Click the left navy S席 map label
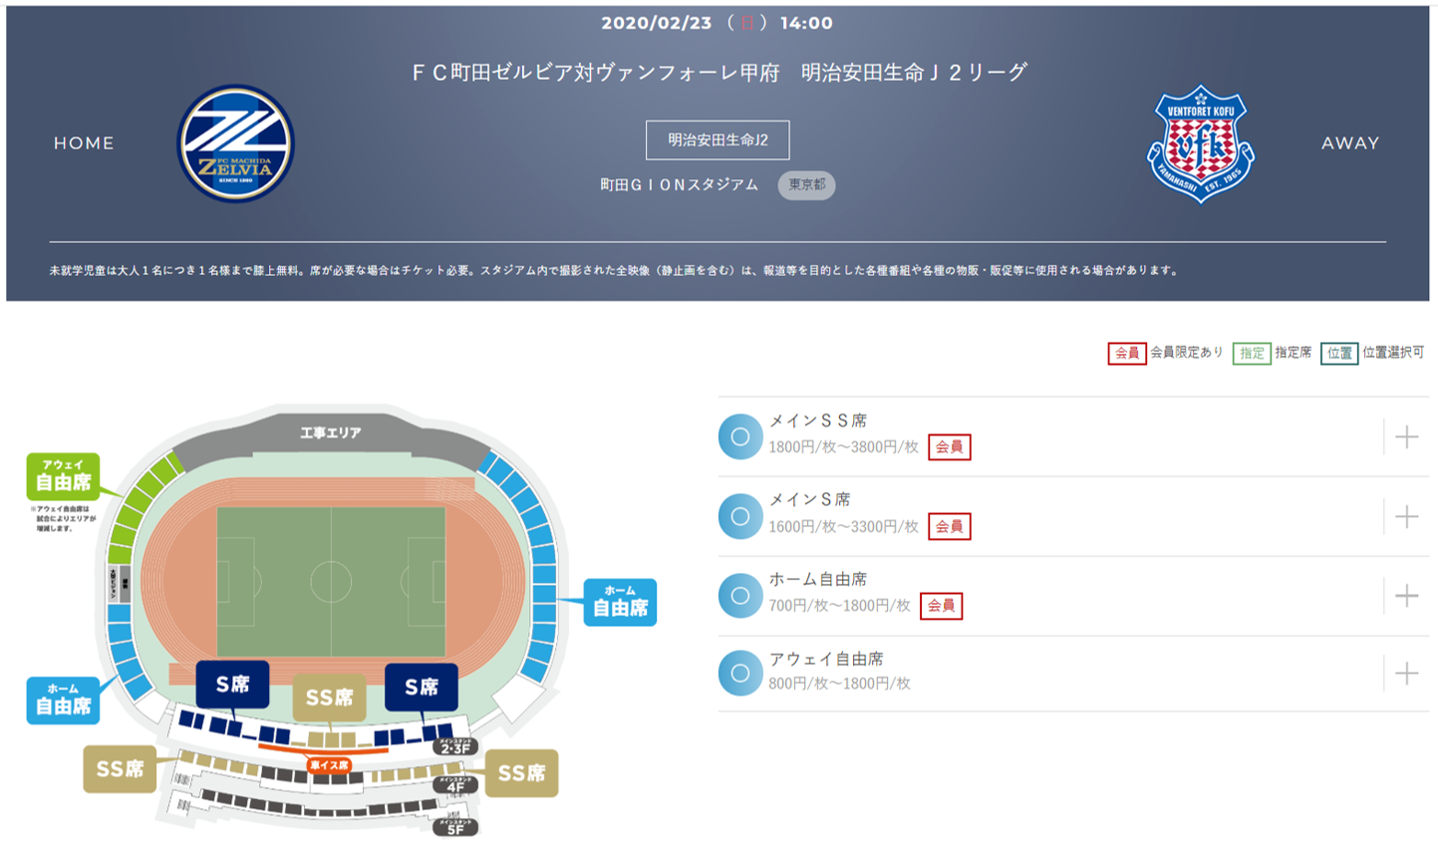1438x843 pixels. [x=232, y=686]
